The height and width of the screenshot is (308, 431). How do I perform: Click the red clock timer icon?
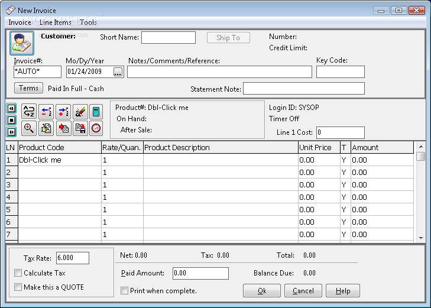pos(96,128)
